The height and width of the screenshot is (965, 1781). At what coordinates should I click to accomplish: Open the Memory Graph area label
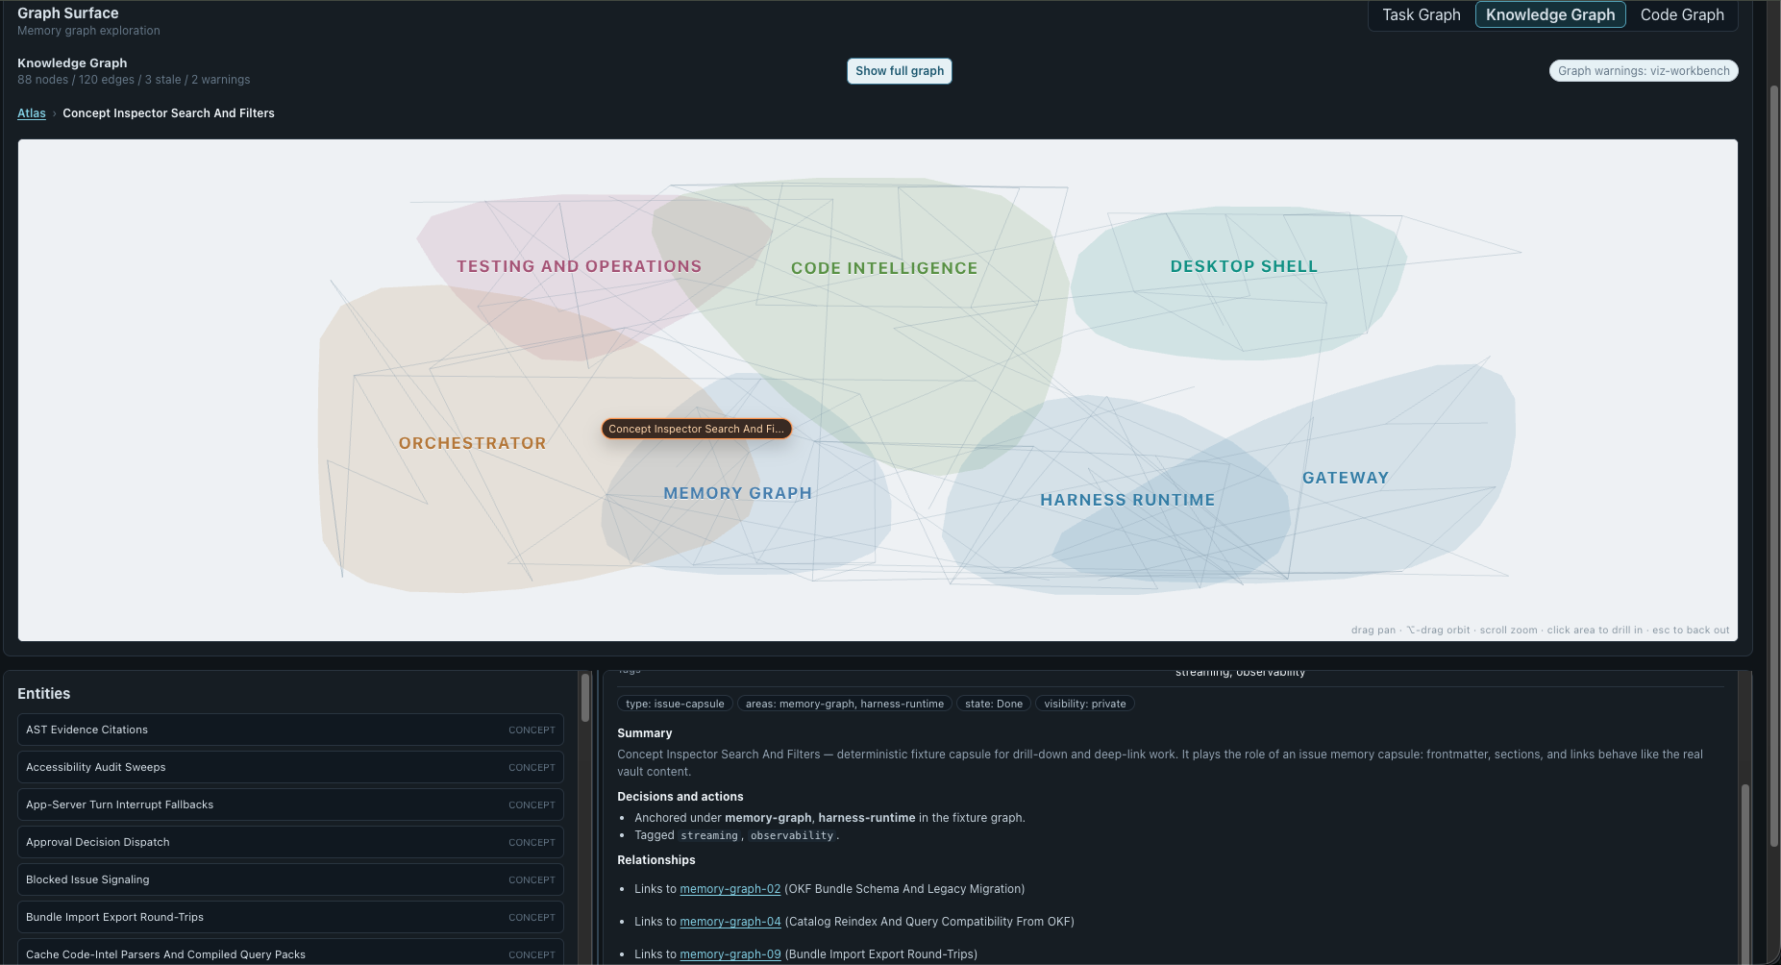737,494
